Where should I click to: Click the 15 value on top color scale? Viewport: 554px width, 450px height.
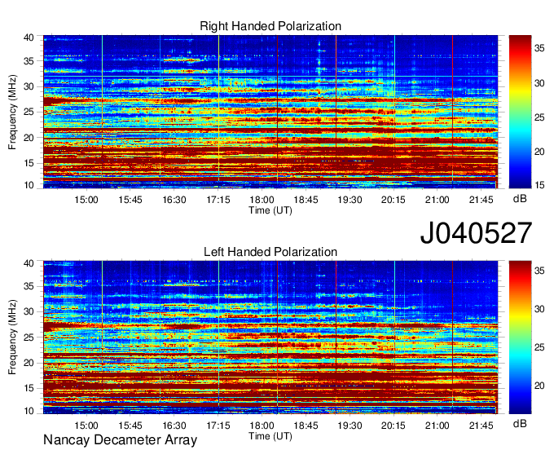point(539,185)
